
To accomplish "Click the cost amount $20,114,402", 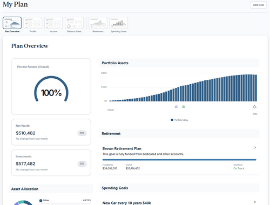I will (x=133, y=168).
